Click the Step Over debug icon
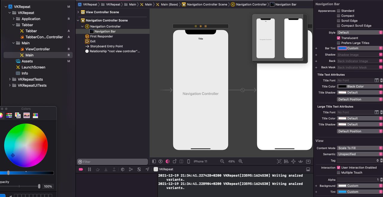This screenshot has width=383, height=197. [98, 169]
